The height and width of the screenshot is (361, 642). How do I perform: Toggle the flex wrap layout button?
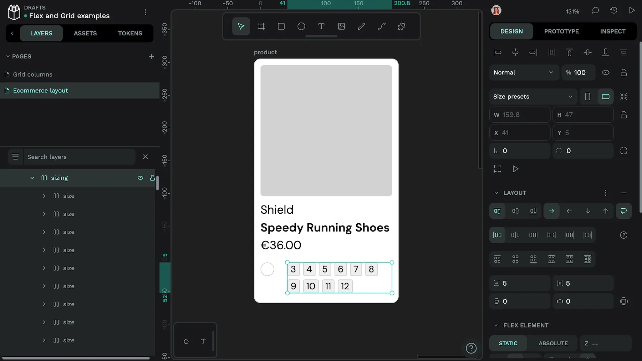coord(623,211)
